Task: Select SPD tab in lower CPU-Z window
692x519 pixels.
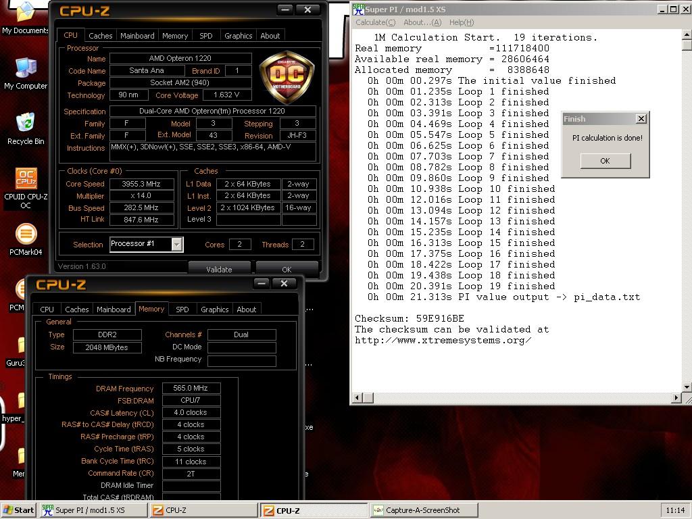Action: [x=182, y=310]
